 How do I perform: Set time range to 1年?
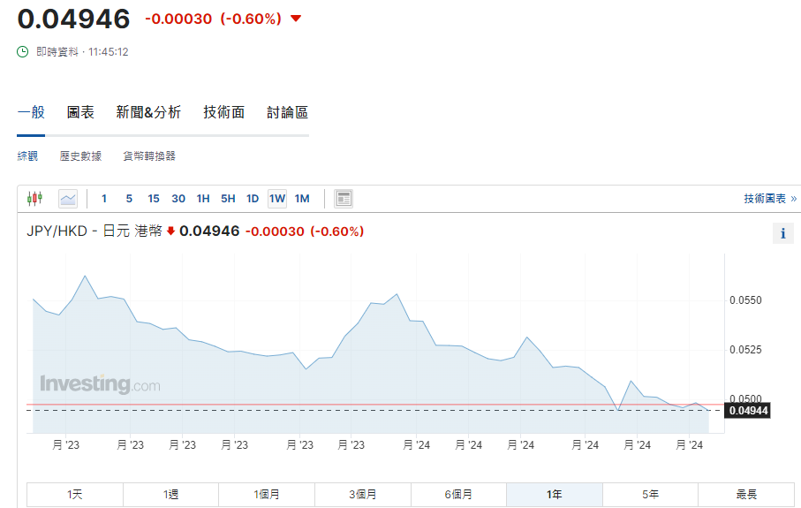[x=554, y=495]
